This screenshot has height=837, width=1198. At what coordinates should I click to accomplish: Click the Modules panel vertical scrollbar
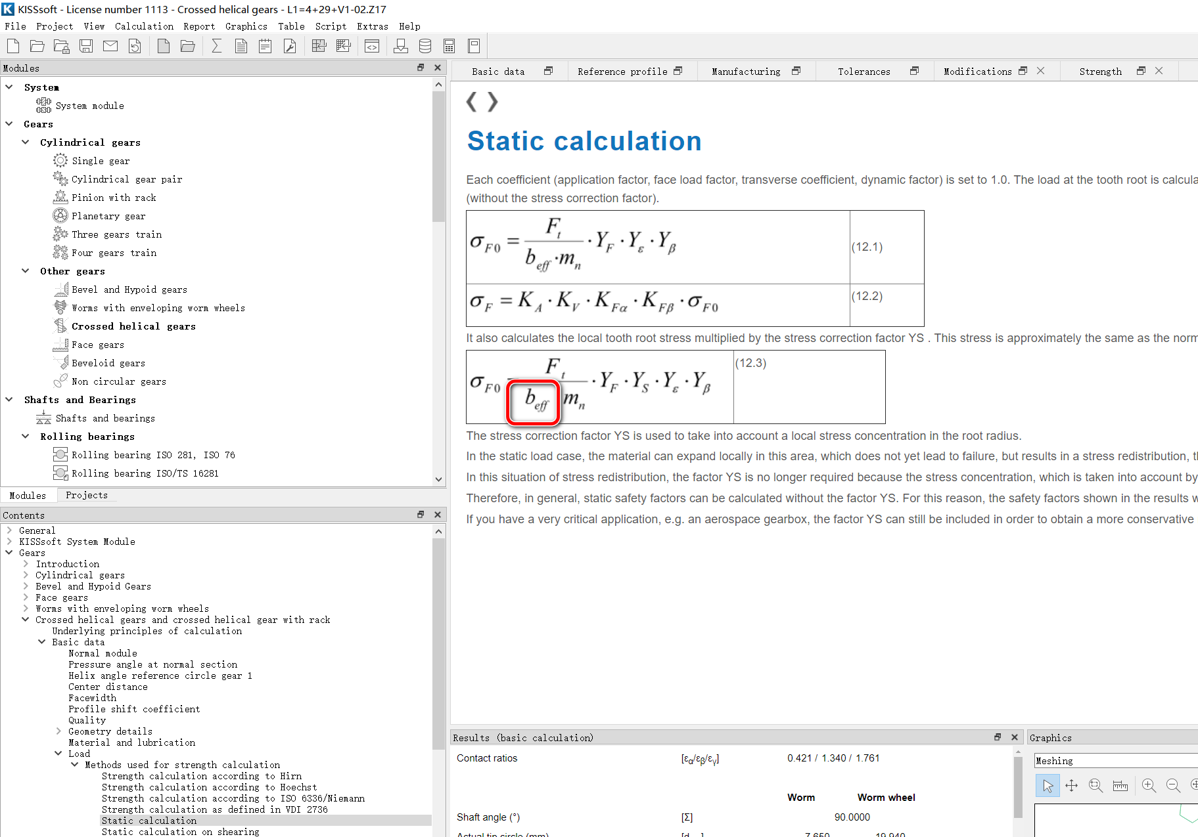point(439,158)
